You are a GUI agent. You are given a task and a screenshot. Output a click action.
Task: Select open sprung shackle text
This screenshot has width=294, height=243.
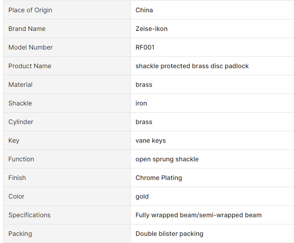[x=167, y=159]
